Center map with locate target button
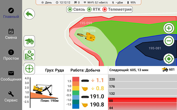The width and height of the screenshot is (177, 110). 169,59
